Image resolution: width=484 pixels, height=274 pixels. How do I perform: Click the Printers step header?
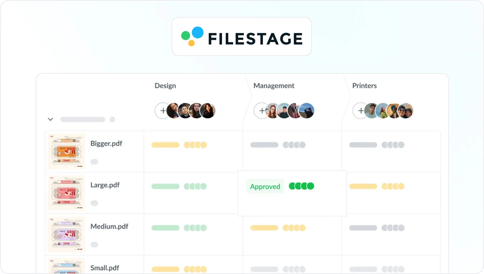pyautogui.click(x=365, y=85)
